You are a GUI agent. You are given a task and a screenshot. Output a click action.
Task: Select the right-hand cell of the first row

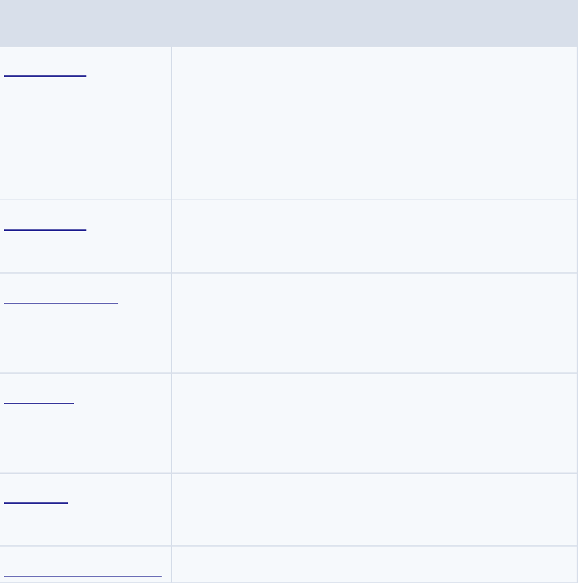(x=375, y=123)
